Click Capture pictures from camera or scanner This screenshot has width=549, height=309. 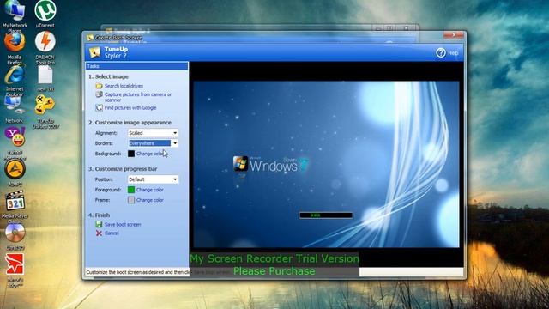[x=138, y=97]
